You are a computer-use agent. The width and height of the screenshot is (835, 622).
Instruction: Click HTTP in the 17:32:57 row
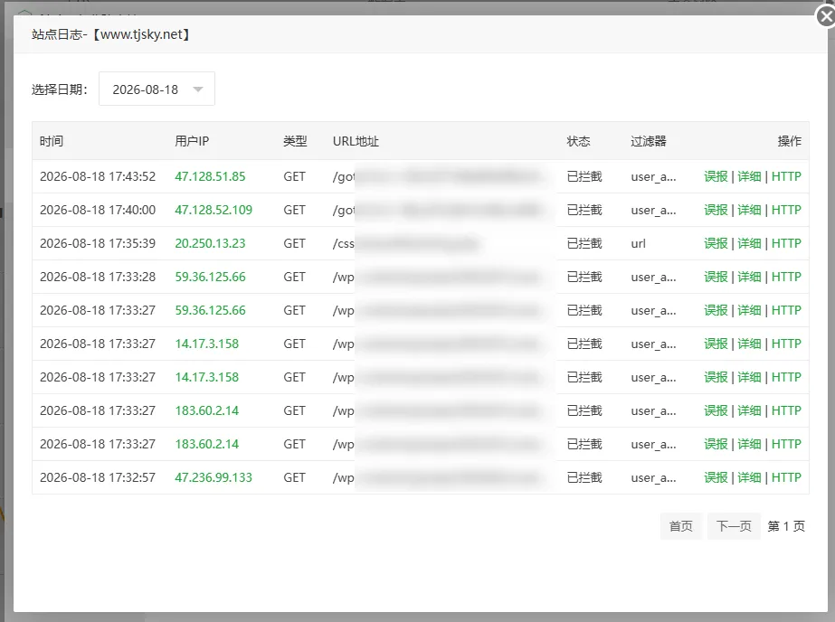[786, 478]
